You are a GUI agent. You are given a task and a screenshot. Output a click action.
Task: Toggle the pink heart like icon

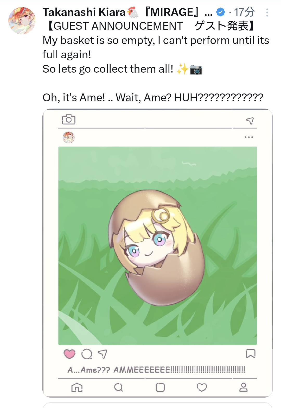coord(69,354)
